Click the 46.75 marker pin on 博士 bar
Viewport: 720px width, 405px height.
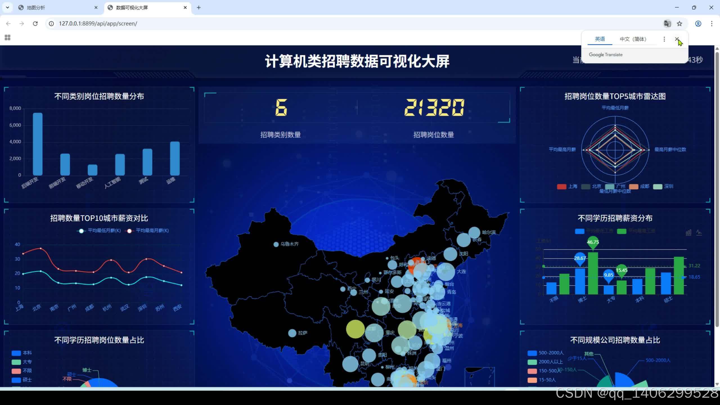[x=593, y=243]
